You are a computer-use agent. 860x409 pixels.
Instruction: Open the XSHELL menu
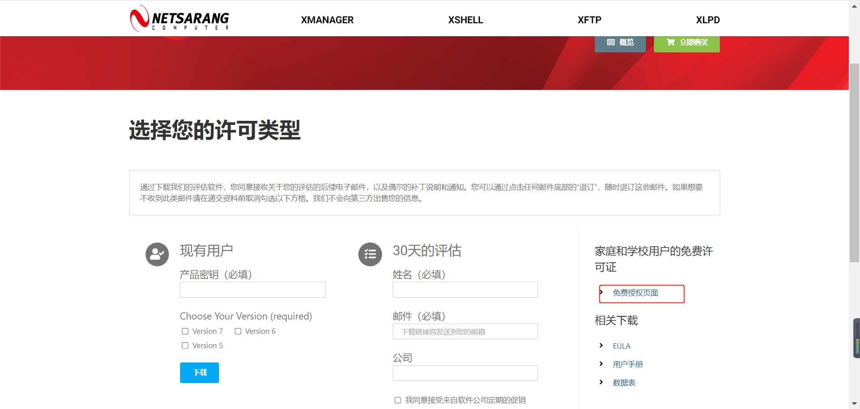465,20
